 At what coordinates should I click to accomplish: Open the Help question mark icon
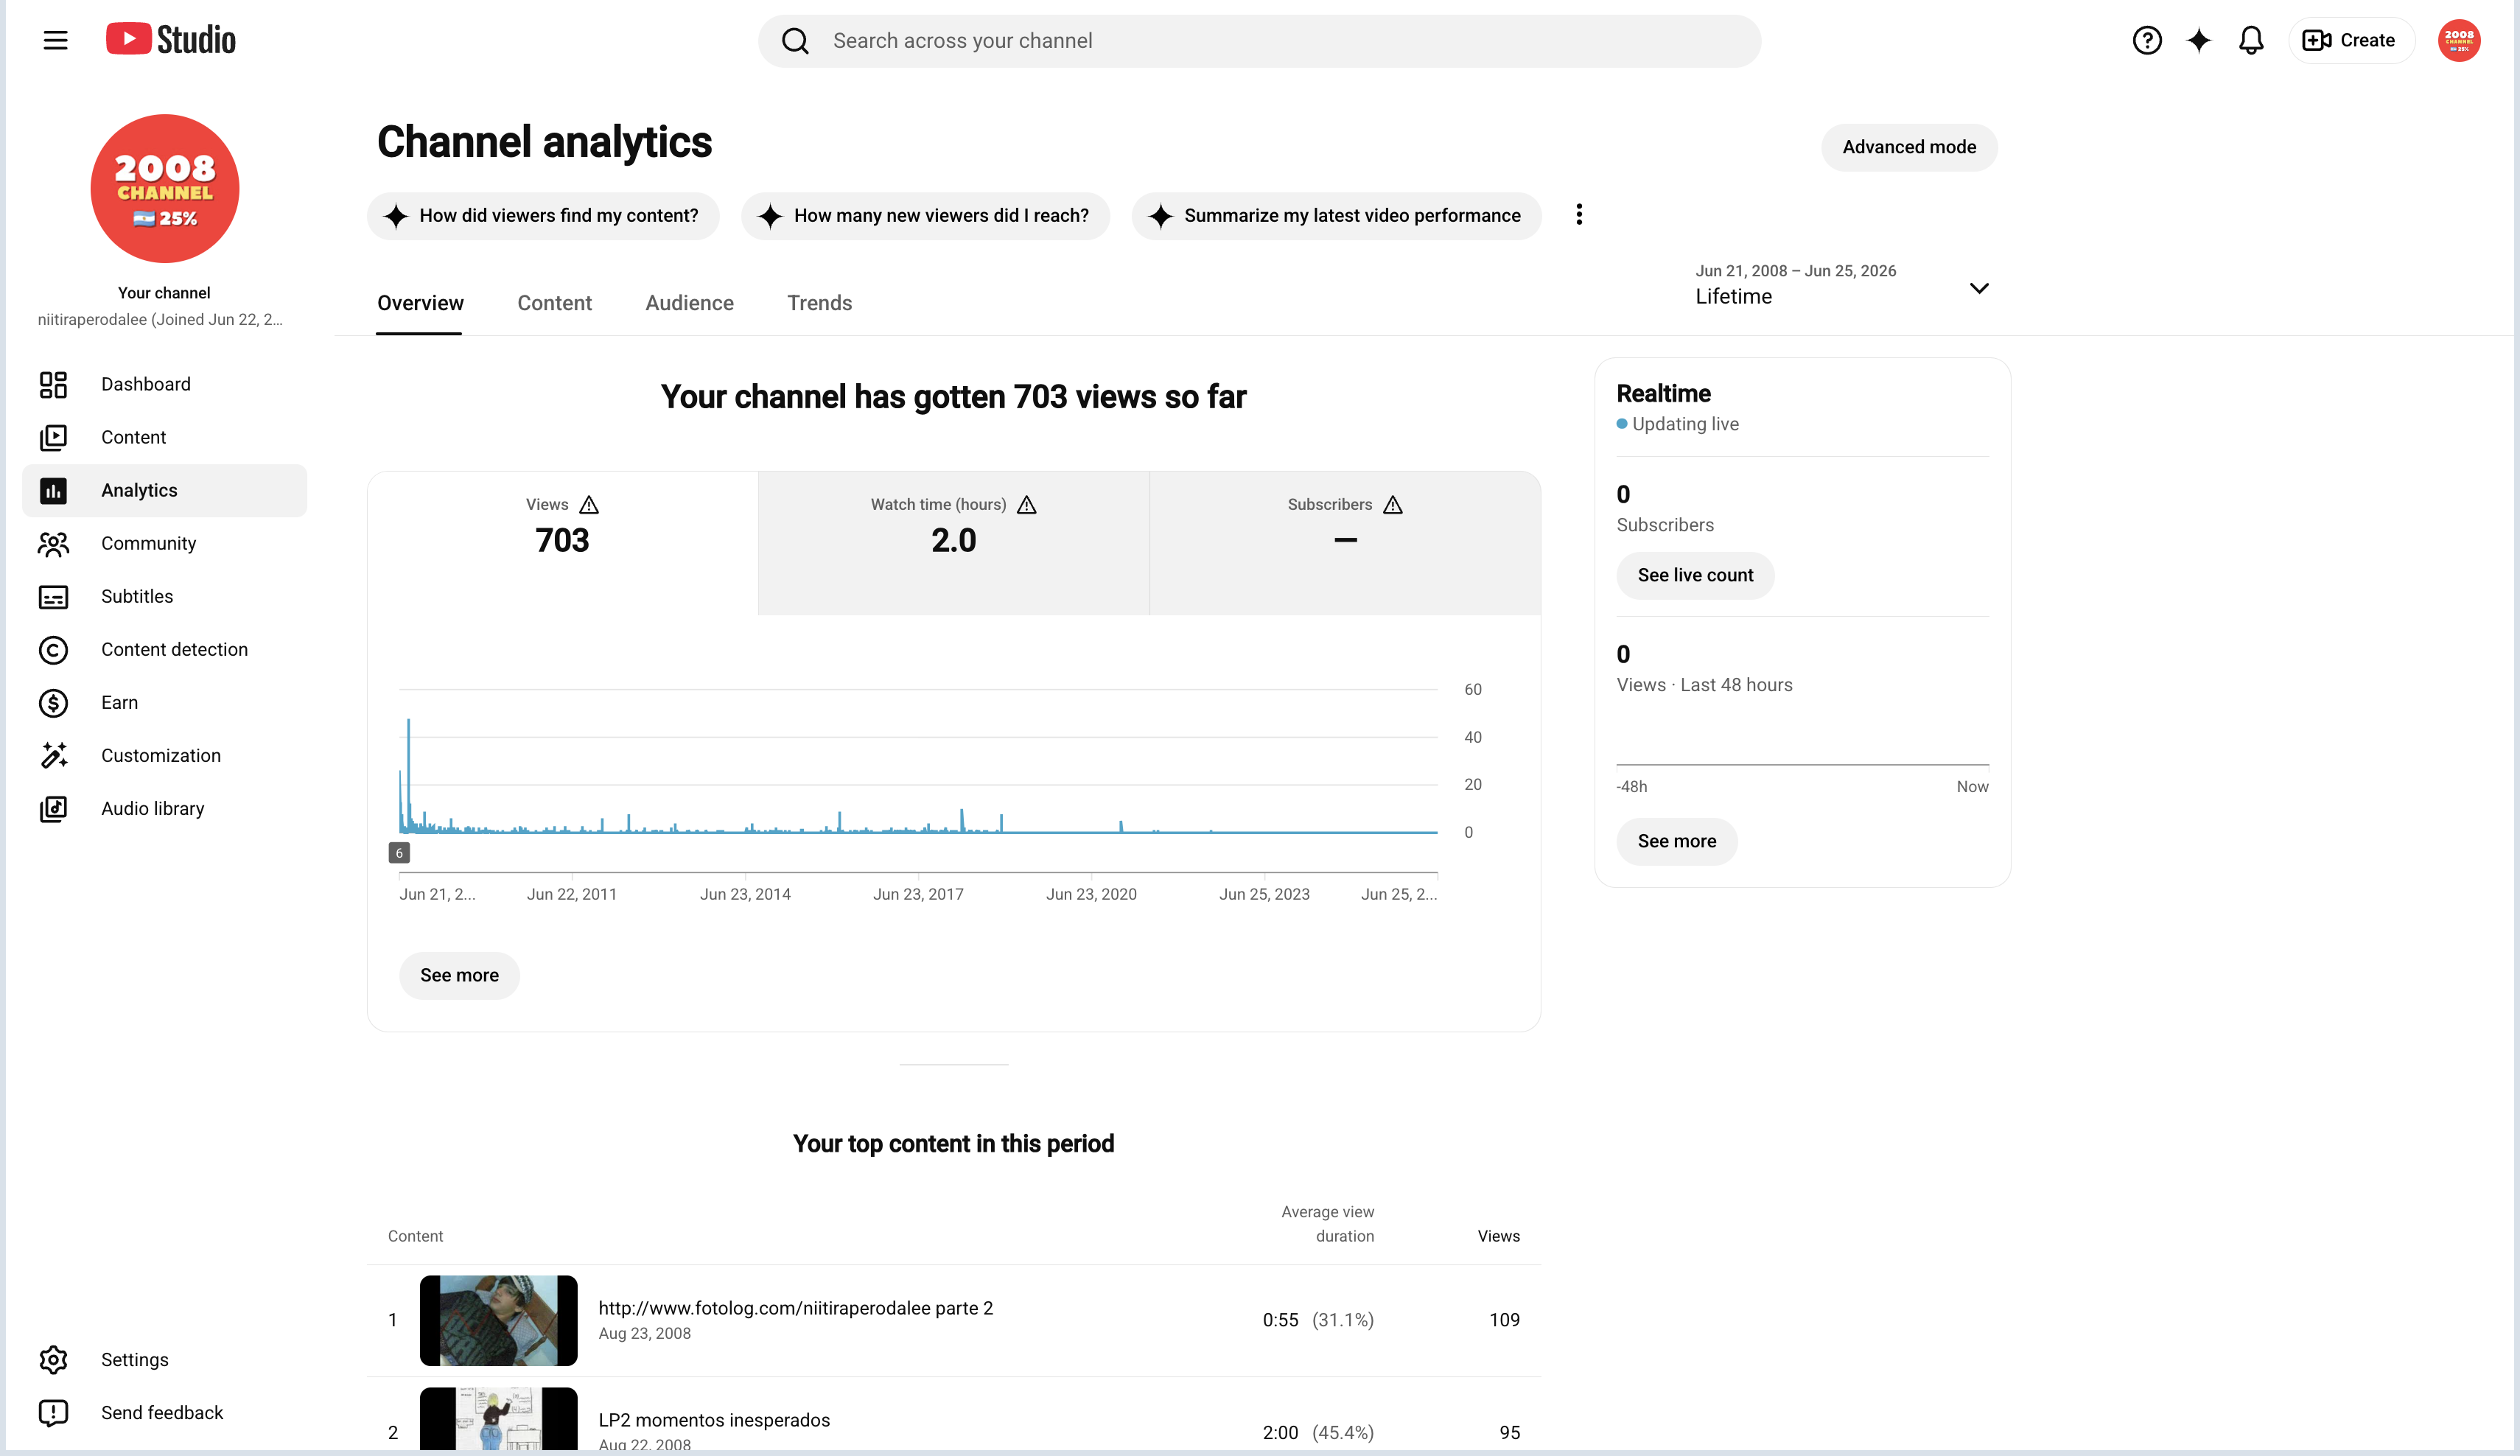tap(2147, 40)
